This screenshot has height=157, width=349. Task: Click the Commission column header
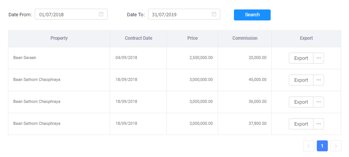tap(245, 38)
